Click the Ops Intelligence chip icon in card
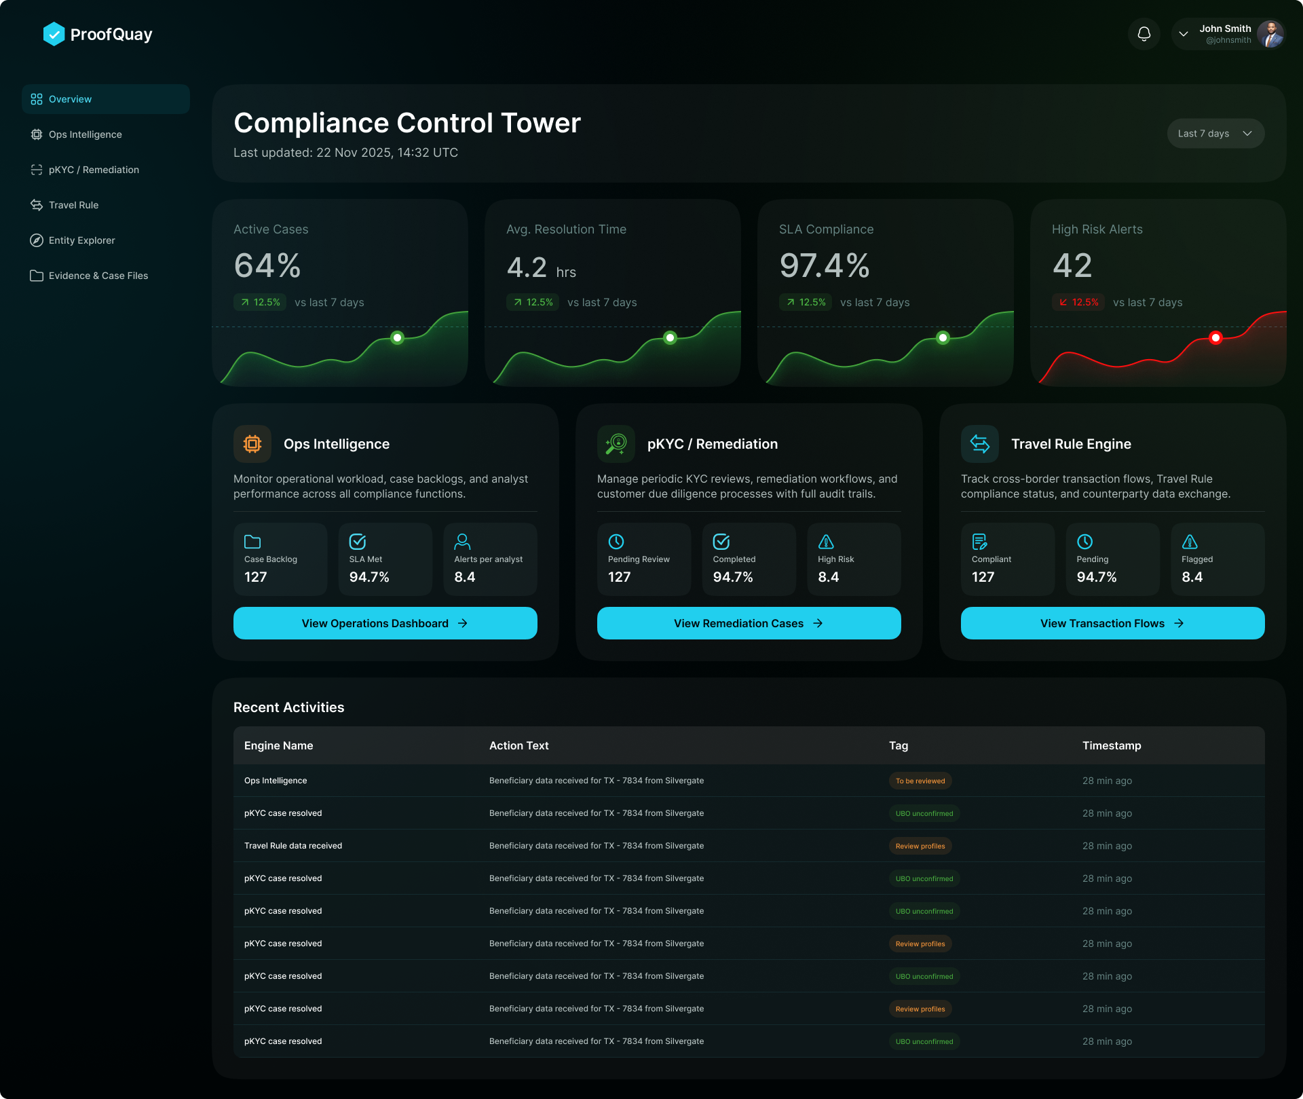Viewport: 1303px width, 1099px height. click(x=252, y=444)
